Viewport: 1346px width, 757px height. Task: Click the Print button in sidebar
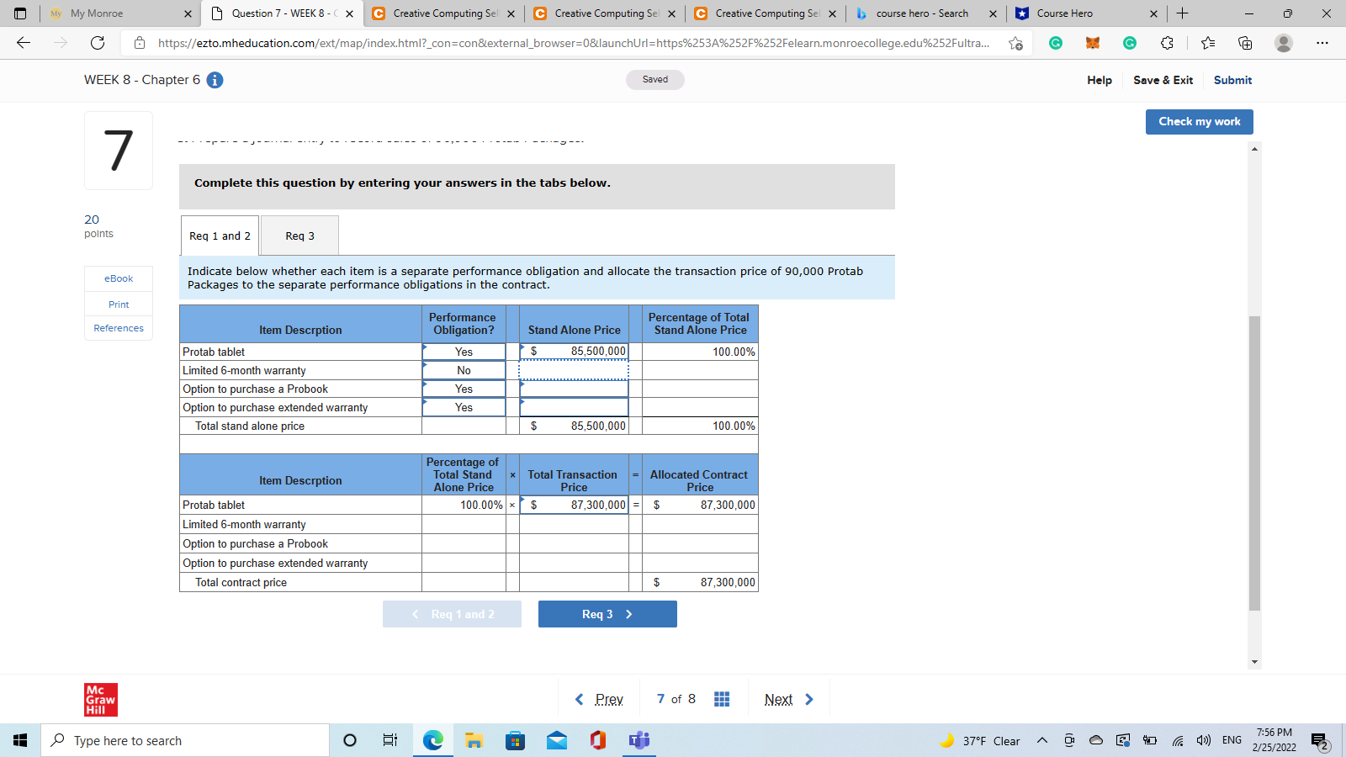tap(119, 304)
